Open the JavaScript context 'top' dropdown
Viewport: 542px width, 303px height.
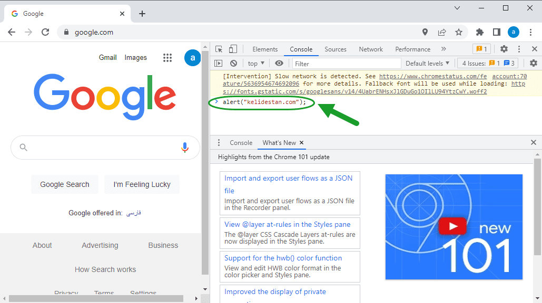tap(256, 64)
